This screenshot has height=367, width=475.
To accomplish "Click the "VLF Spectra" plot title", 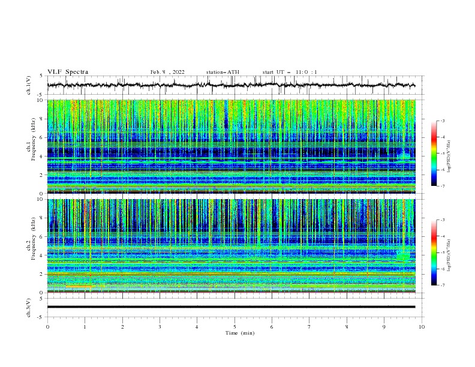I will [68, 72].
